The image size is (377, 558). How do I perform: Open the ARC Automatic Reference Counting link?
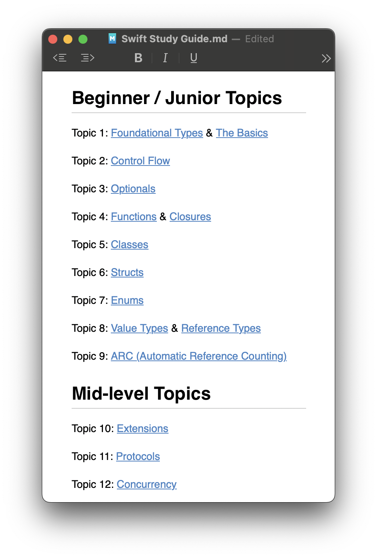coord(199,356)
